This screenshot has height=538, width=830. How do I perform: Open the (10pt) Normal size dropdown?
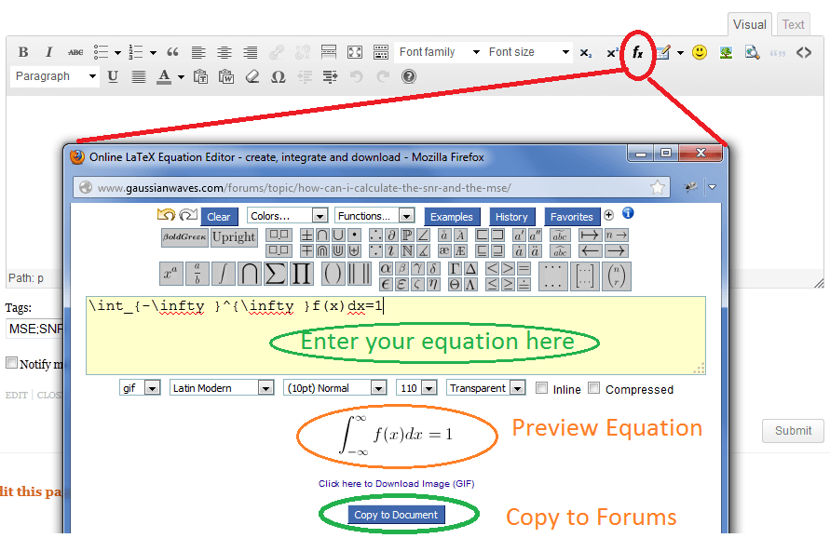(335, 388)
